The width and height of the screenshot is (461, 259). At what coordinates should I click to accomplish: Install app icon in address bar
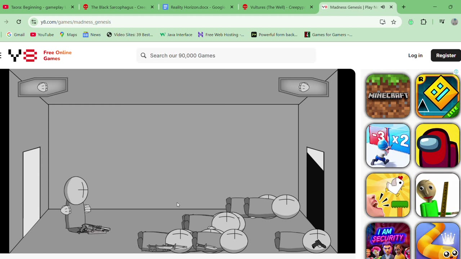pos(382,22)
